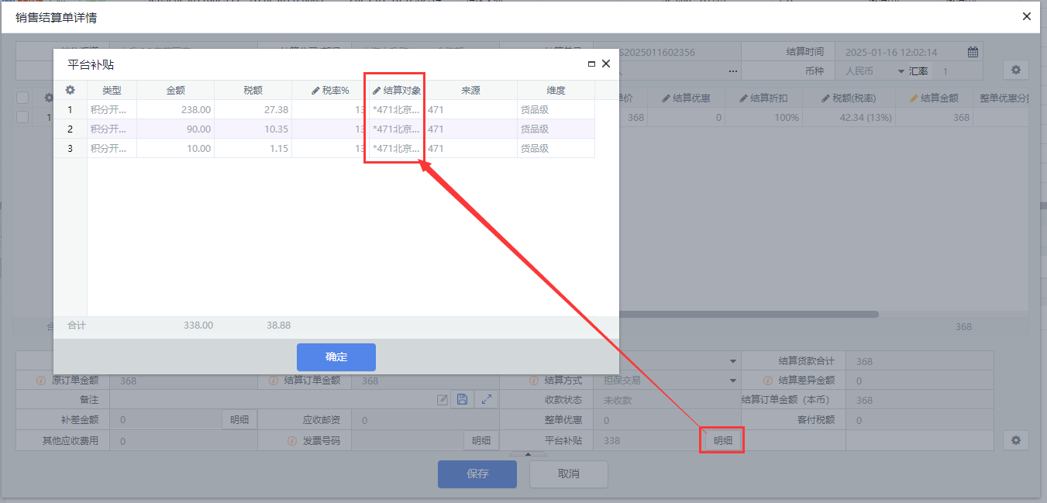Click the edit pencil icon in 备注 row
The height and width of the screenshot is (503, 1047).
pos(443,400)
